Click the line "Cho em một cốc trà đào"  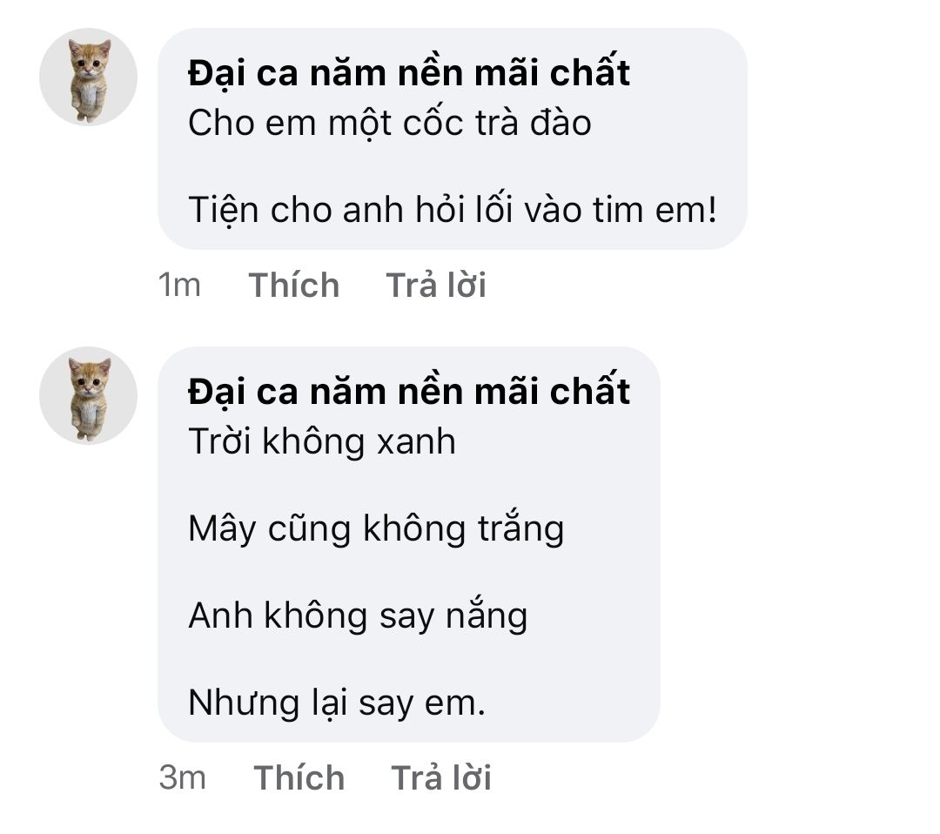(389, 124)
